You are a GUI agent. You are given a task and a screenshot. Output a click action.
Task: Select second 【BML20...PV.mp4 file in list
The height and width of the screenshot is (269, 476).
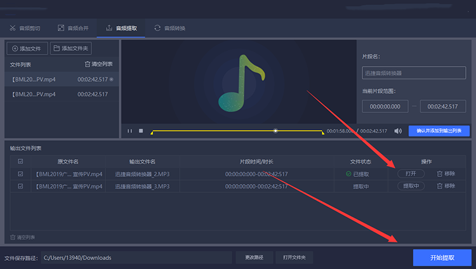(x=62, y=94)
